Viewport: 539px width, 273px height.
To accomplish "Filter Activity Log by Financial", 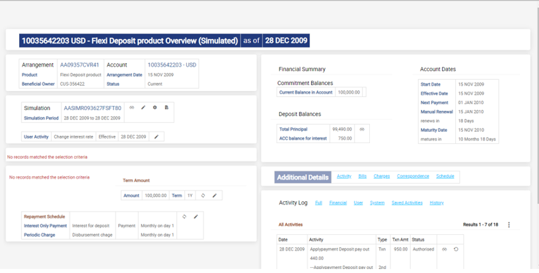I will pos(338,203).
